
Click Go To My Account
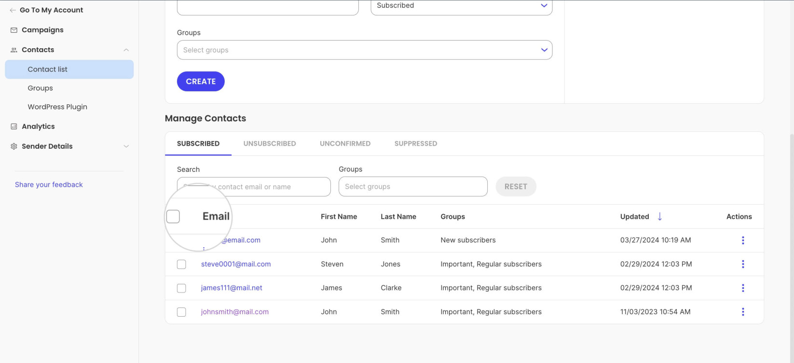[x=51, y=10]
